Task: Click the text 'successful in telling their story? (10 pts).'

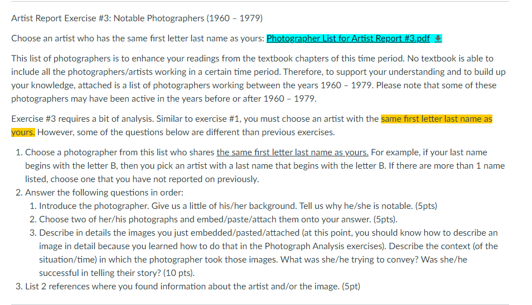Action: coord(117,273)
